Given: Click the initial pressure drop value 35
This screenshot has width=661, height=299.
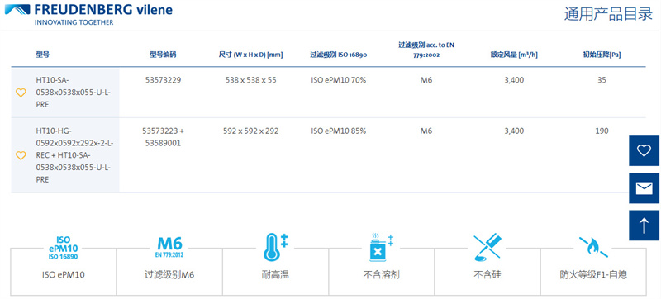Looking at the screenshot, I should pos(602,80).
